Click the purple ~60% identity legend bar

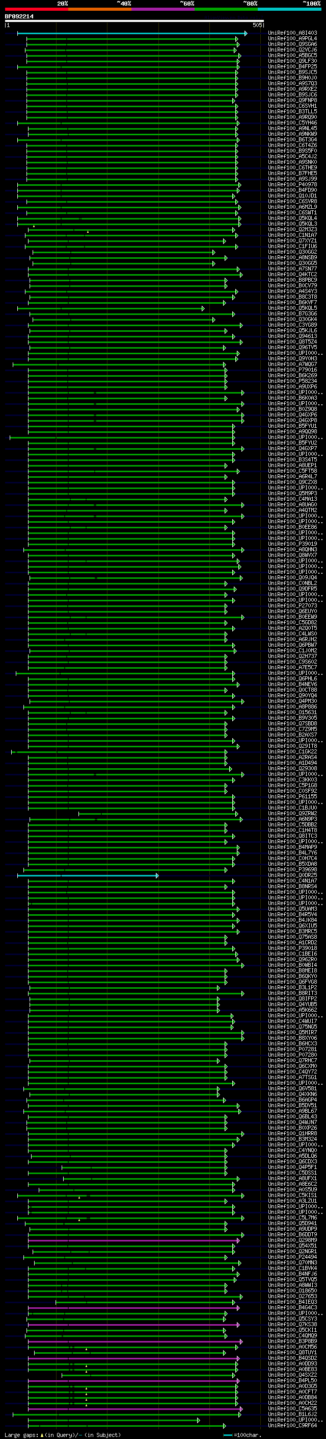point(164,9)
